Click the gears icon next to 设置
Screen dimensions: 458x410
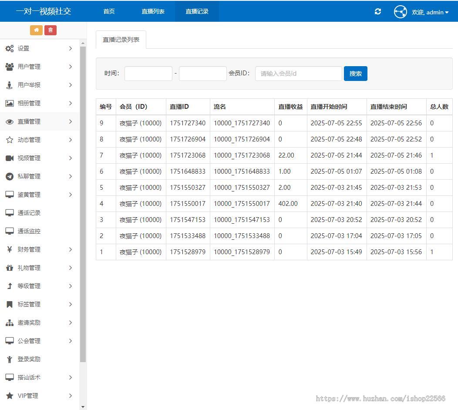9,48
